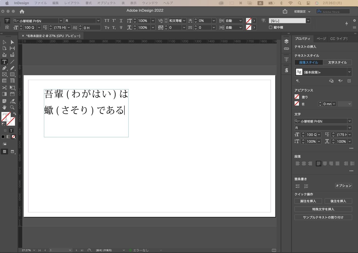358x253 pixels.
Task: Open the 書式 menu
Action: click(88, 3)
